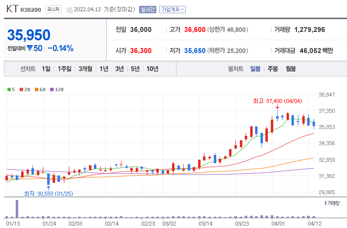
Task: Click the 최고 37,400 (04/04) chart marker
Action: coord(278,101)
